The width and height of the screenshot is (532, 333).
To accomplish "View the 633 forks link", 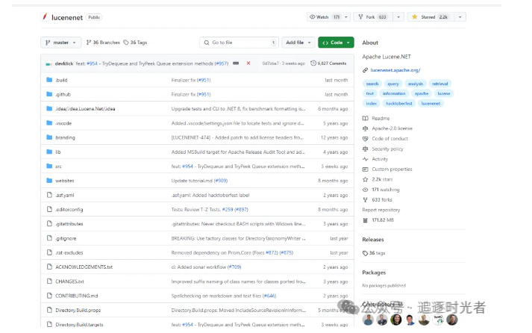I will (x=382, y=199).
